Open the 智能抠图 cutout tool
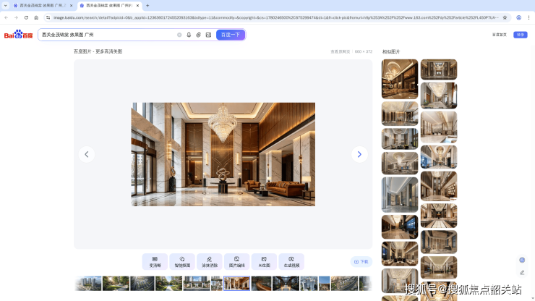This screenshot has width=535, height=301. 182,262
